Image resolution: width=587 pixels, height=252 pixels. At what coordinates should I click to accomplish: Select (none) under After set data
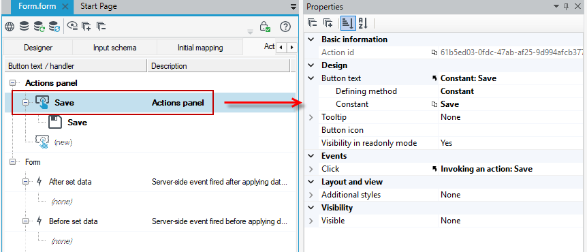click(x=61, y=202)
